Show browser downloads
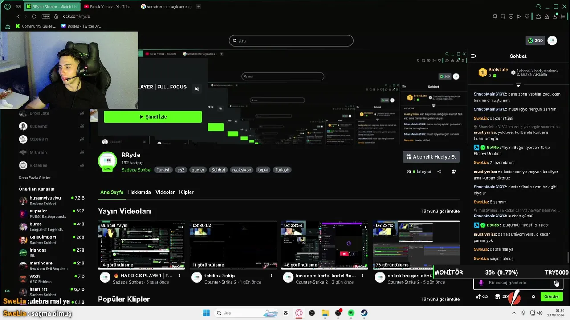 pos(555,16)
